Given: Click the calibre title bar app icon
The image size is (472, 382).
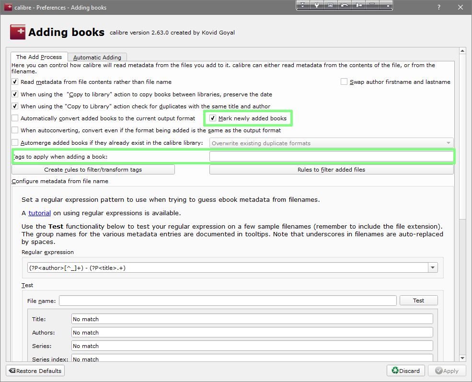Looking at the screenshot, I should [8, 7].
